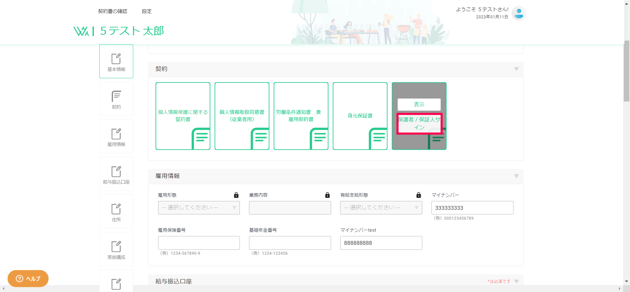Jump to 給与振込口座 sidebar icon

116,174
